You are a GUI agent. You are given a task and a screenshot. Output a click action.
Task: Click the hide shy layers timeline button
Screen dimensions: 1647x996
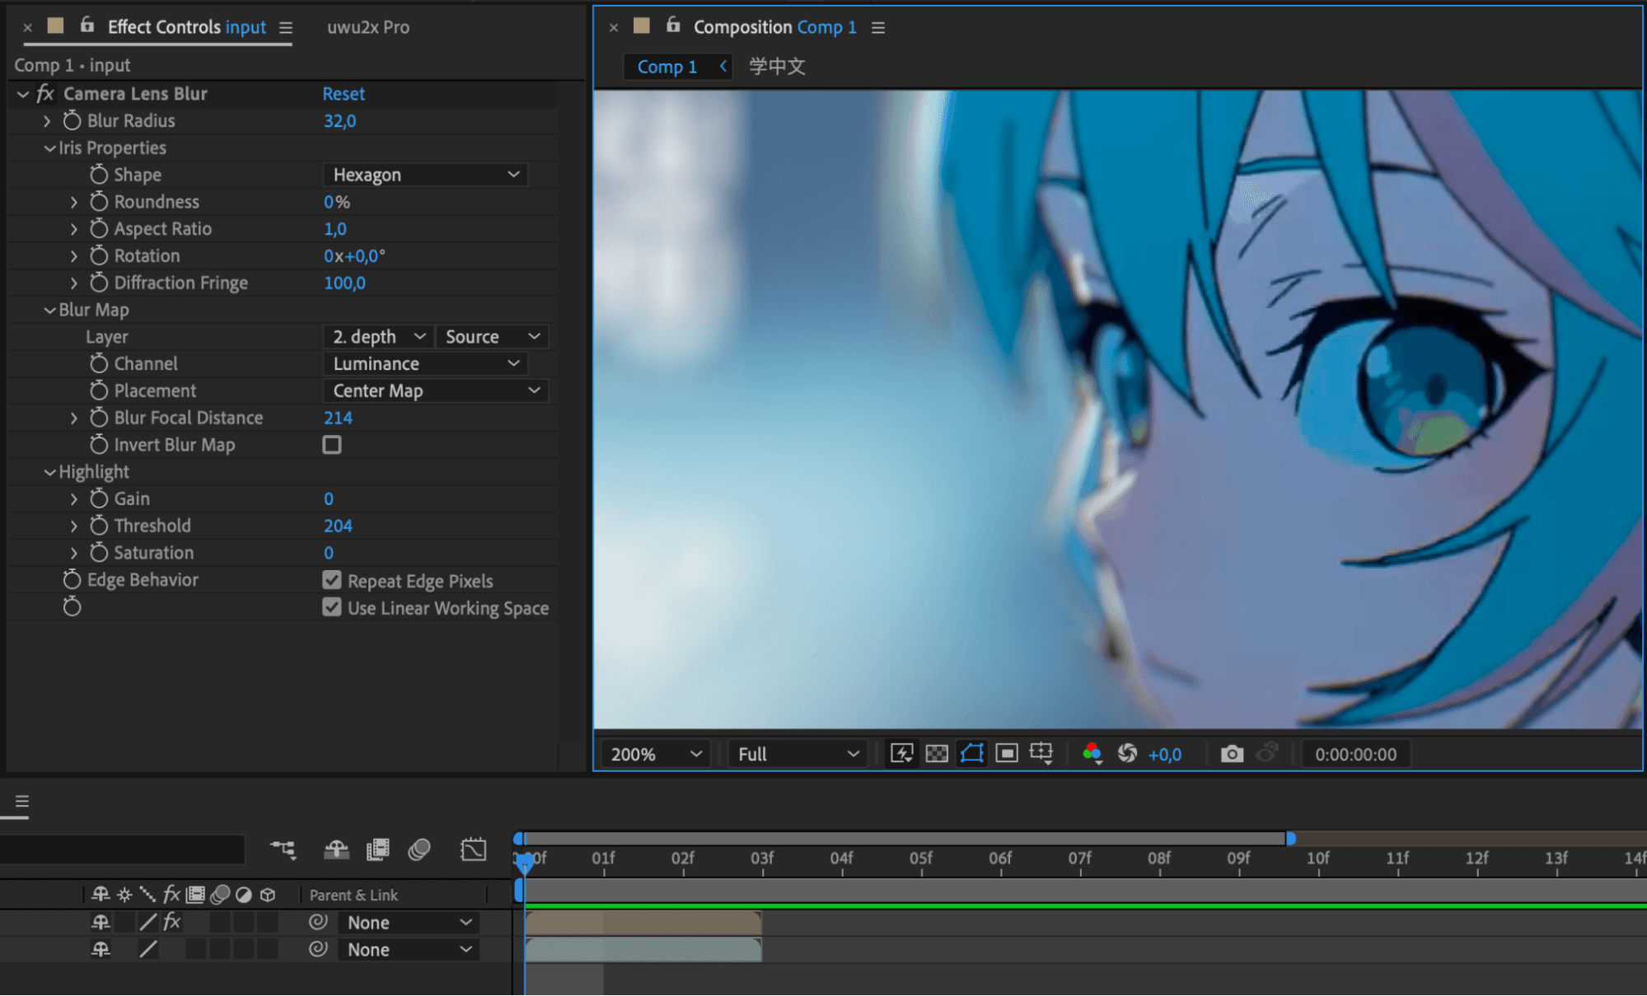tap(336, 849)
